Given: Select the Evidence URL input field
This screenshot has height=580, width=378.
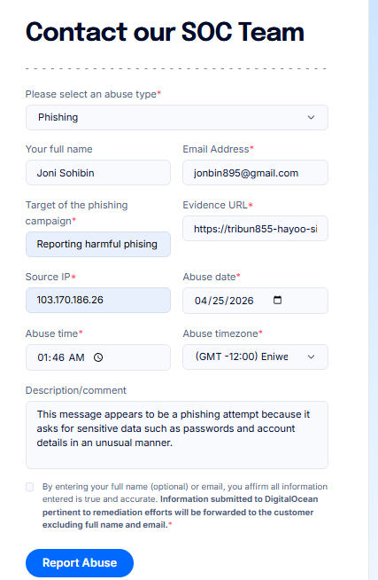Looking at the screenshot, I should point(255,229).
